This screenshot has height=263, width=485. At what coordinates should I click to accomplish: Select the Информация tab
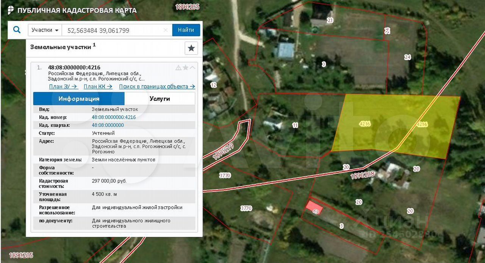point(79,99)
